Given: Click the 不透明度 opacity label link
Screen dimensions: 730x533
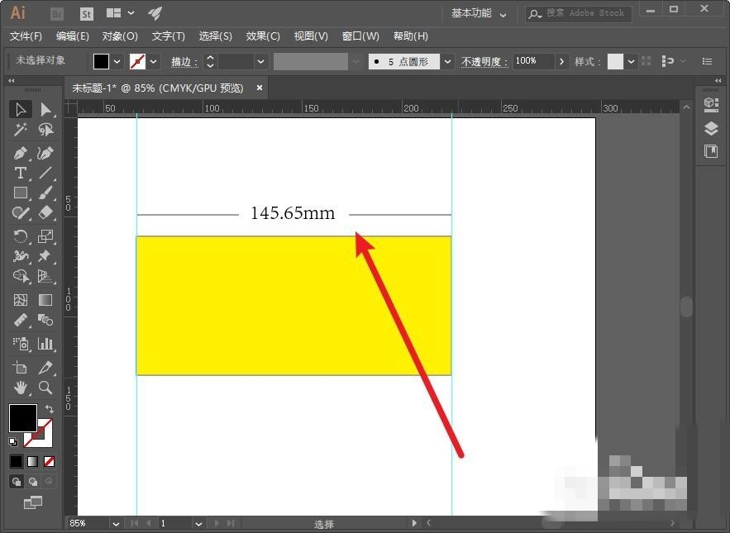Looking at the screenshot, I should pyautogui.click(x=484, y=62).
